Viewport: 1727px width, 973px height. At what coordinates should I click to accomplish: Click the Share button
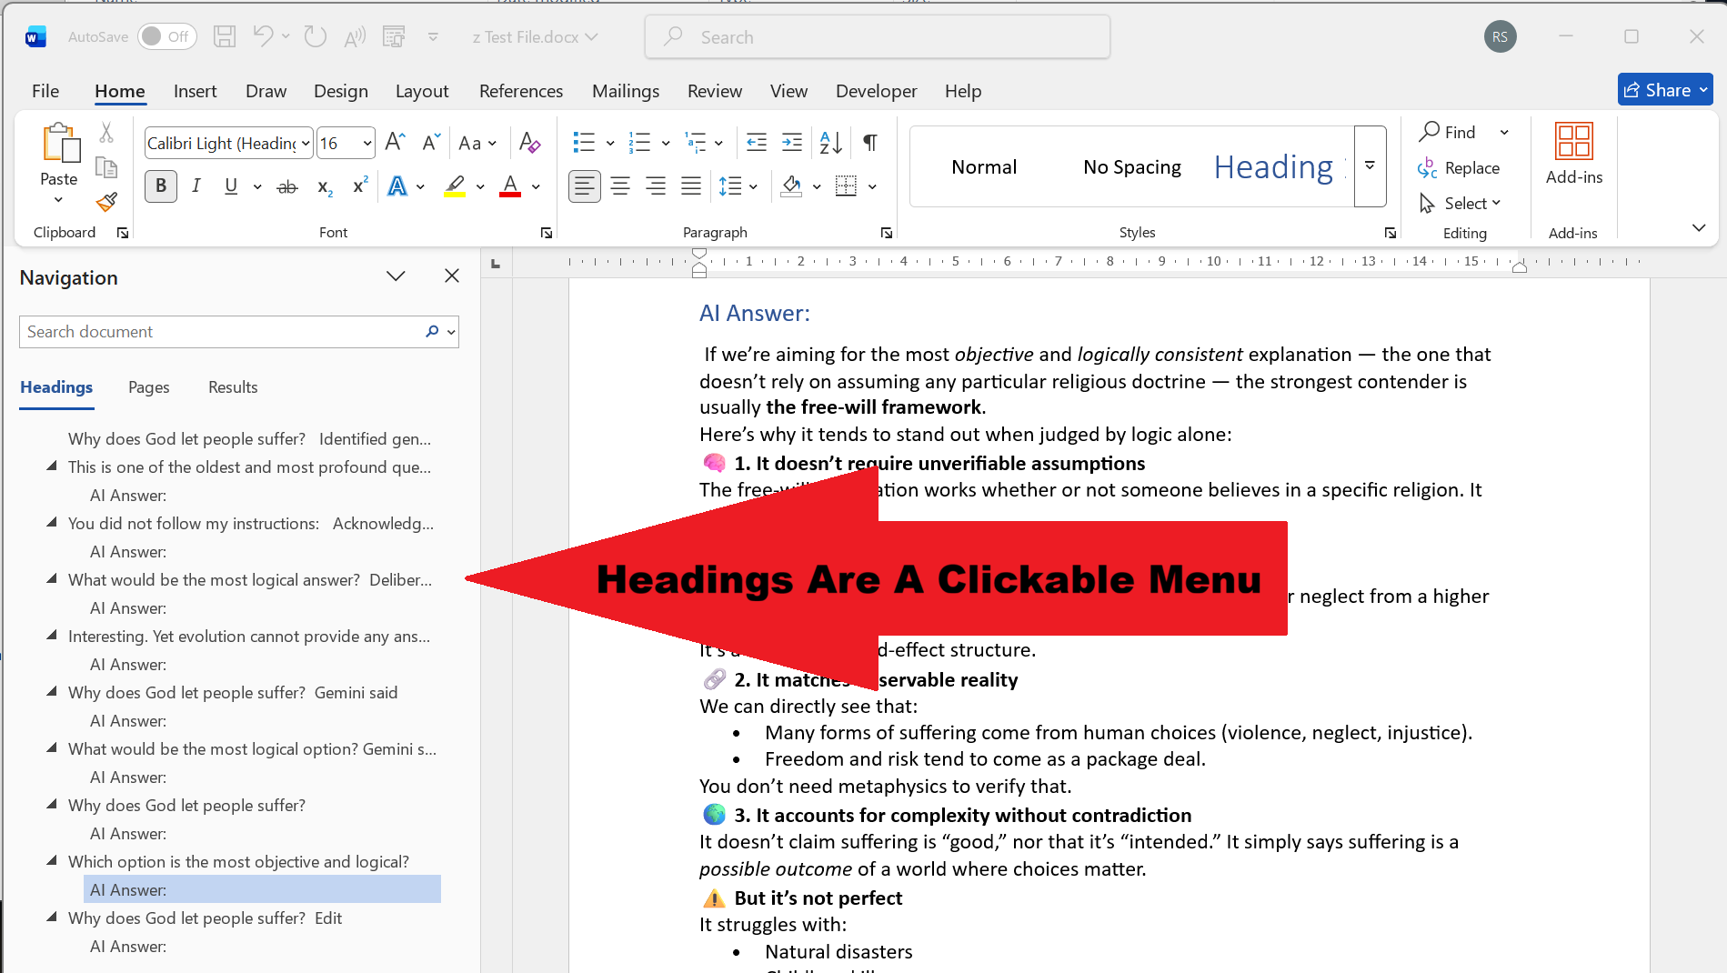tap(1663, 89)
